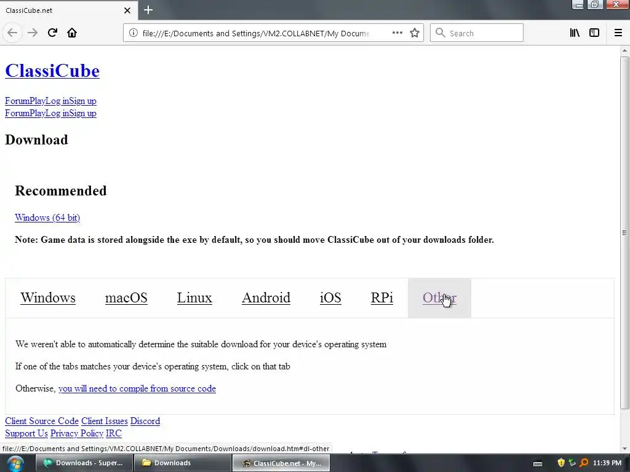Go back to the previous page
The height and width of the screenshot is (472, 630).
tap(12, 33)
